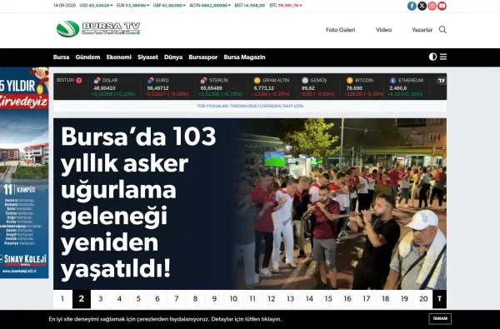This screenshot has width=500, height=329.
Task: Open the Siyaset menu category
Action: pos(147,57)
